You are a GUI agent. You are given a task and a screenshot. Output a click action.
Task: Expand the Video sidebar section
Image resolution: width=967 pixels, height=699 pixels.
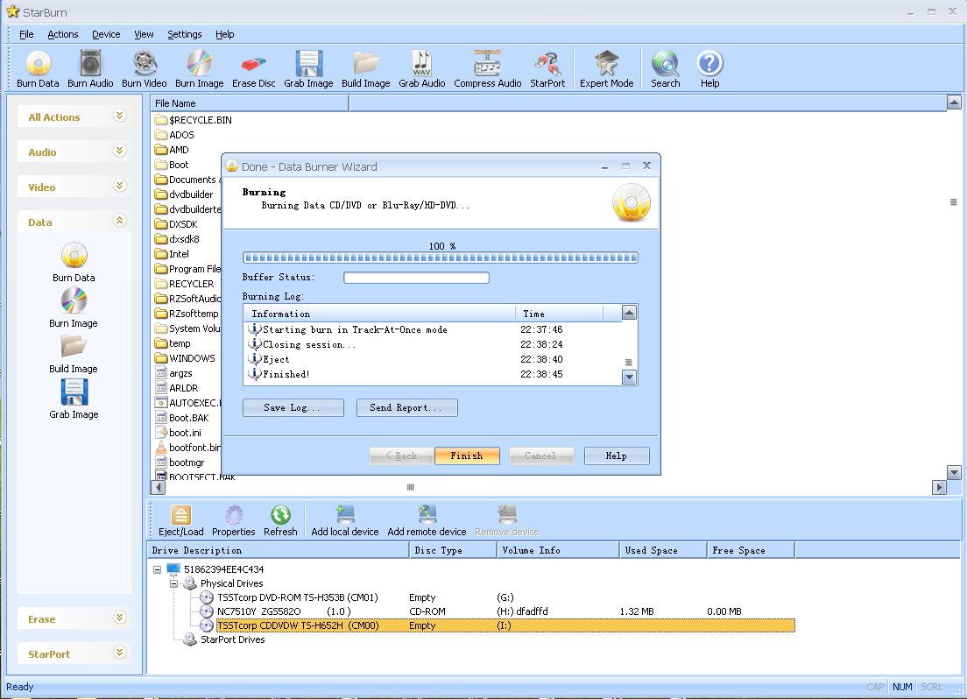point(120,186)
